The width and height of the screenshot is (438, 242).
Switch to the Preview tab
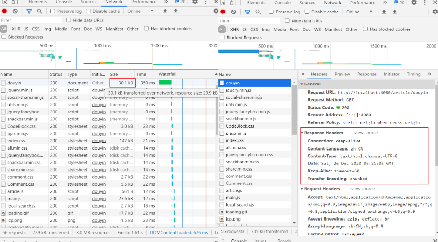(342, 74)
